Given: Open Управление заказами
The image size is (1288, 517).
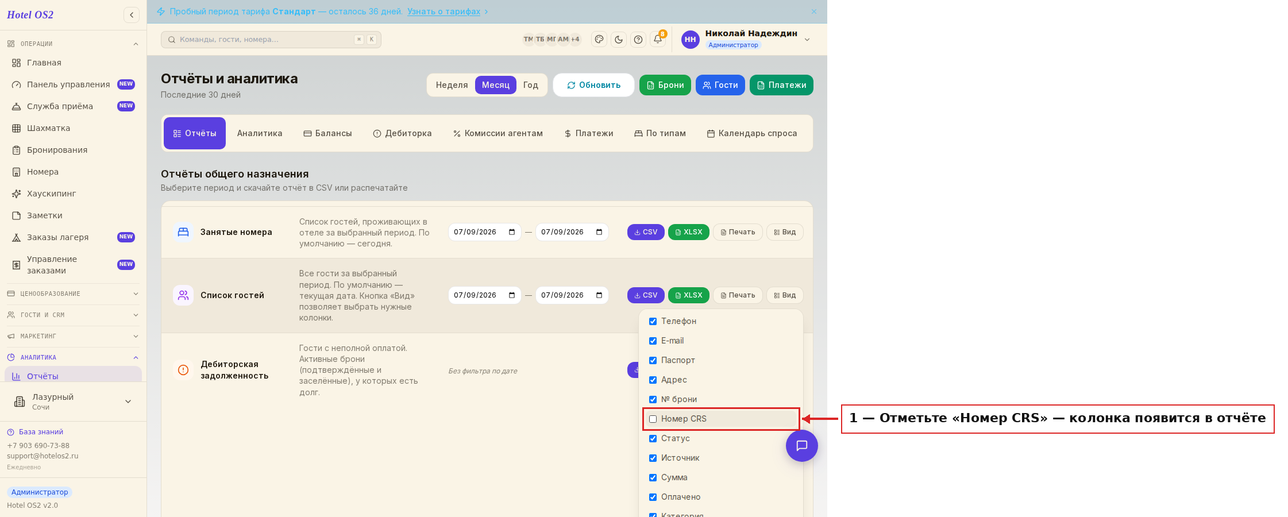Looking at the screenshot, I should click(x=74, y=265).
